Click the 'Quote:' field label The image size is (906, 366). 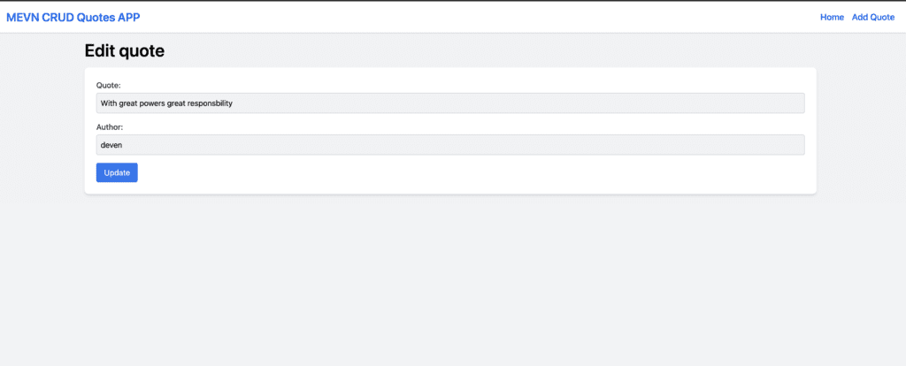click(108, 85)
